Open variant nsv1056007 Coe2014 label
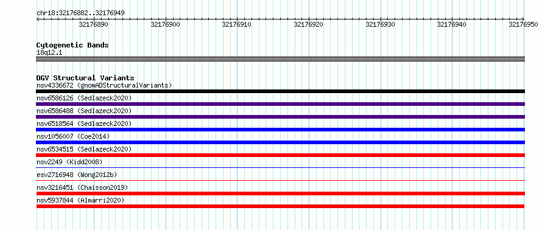 pos(73,136)
